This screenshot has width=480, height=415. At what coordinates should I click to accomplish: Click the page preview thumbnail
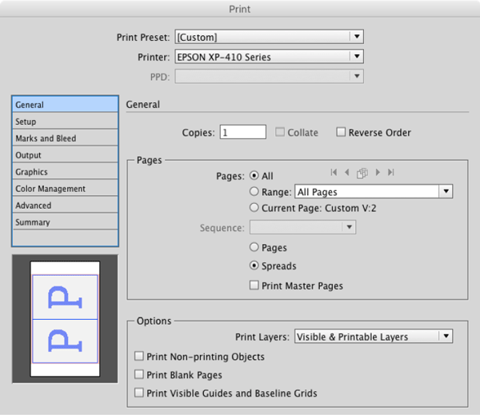(x=65, y=318)
